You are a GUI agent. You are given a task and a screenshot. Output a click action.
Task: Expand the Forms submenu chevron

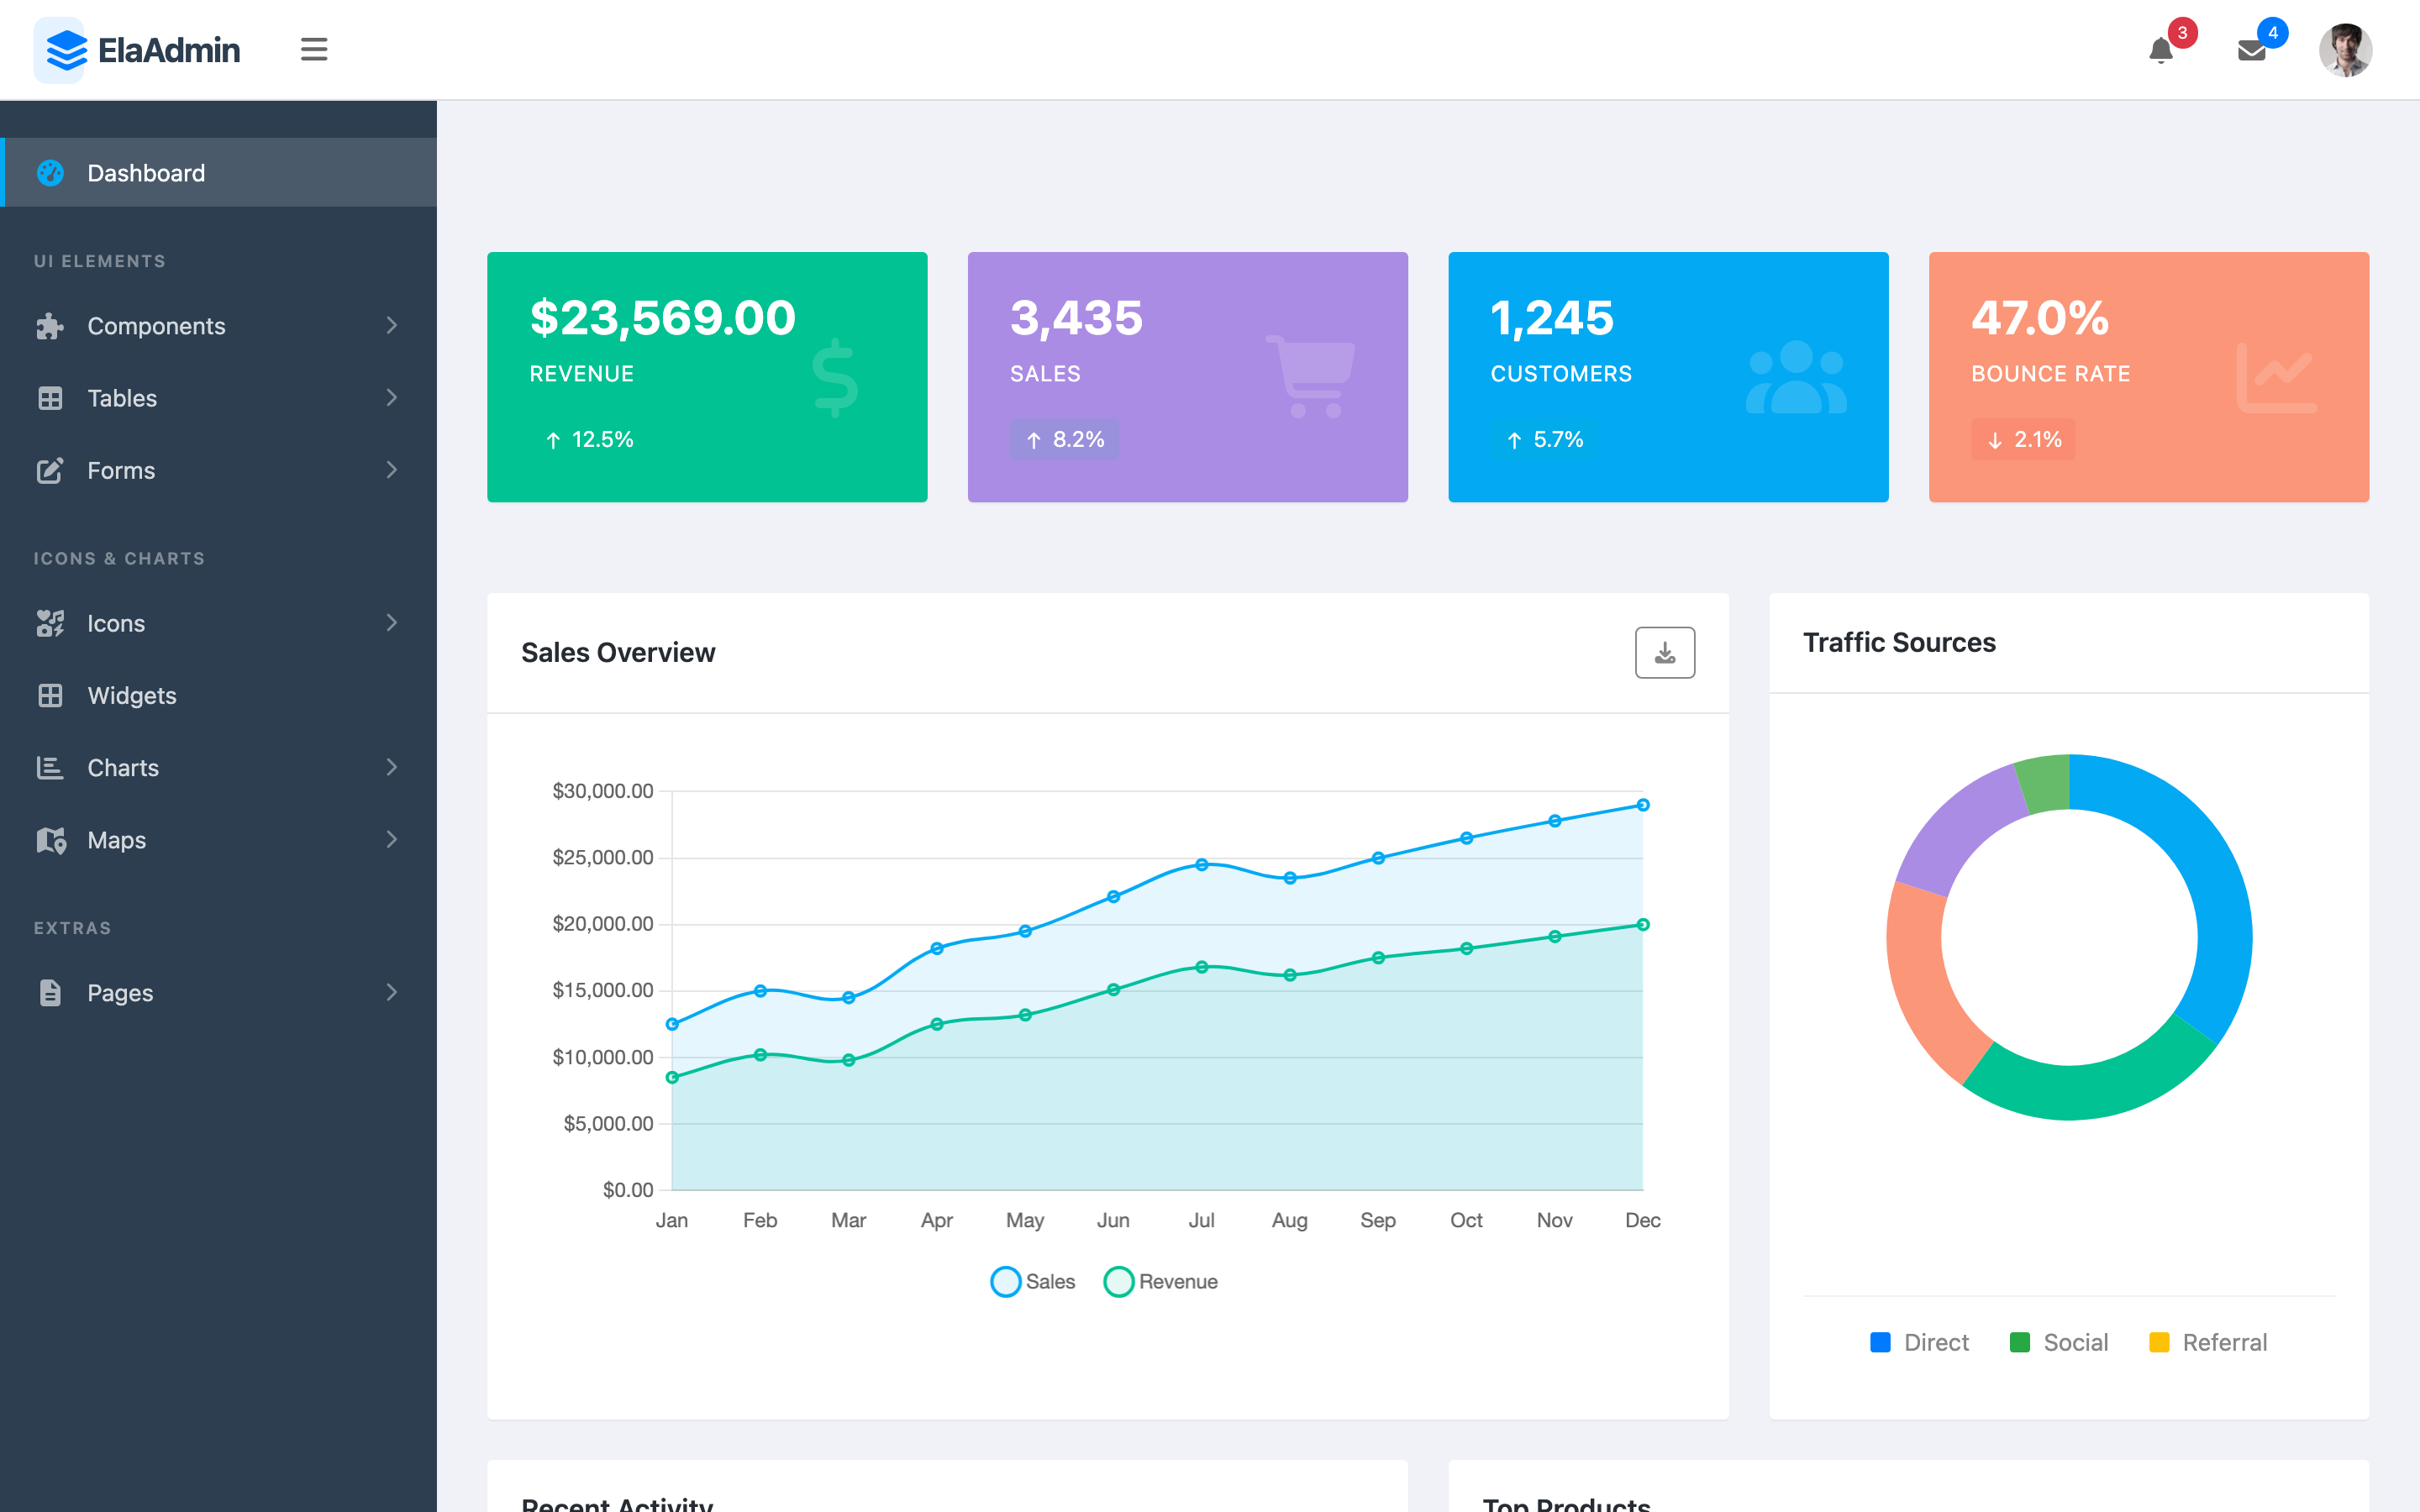(x=392, y=469)
